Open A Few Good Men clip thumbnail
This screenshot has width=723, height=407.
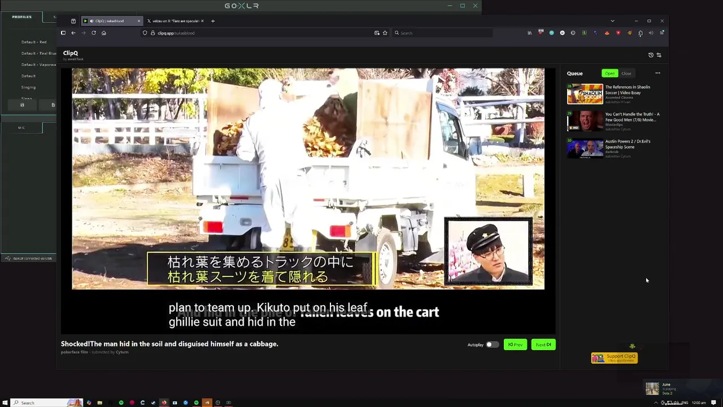point(585,121)
